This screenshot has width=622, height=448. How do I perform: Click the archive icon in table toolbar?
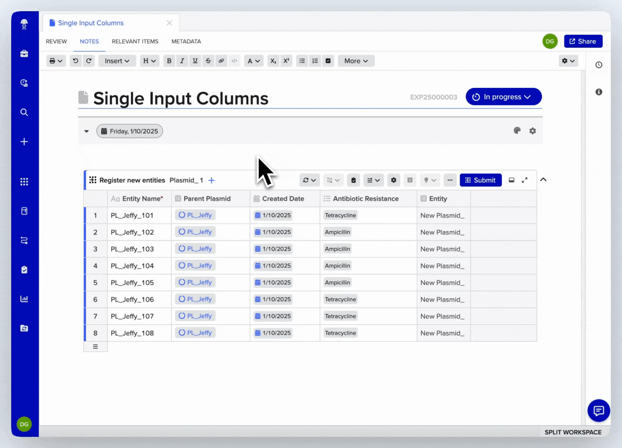click(410, 180)
